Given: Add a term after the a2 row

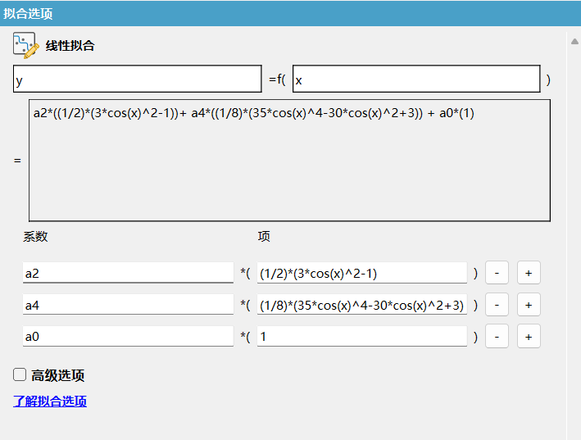Looking at the screenshot, I should (x=529, y=273).
